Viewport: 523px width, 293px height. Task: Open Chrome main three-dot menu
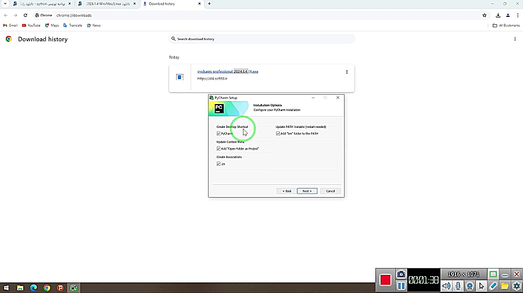[x=518, y=15]
